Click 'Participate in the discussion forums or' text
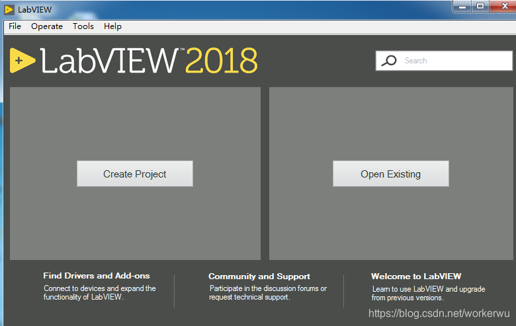516x326 pixels. (x=268, y=288)
